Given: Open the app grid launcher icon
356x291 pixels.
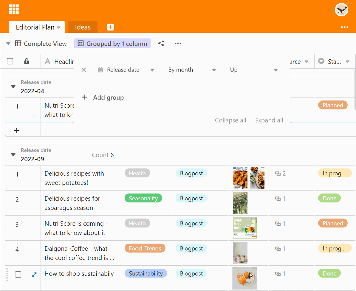Looking at the screenshot, I should tap(14, 9).
